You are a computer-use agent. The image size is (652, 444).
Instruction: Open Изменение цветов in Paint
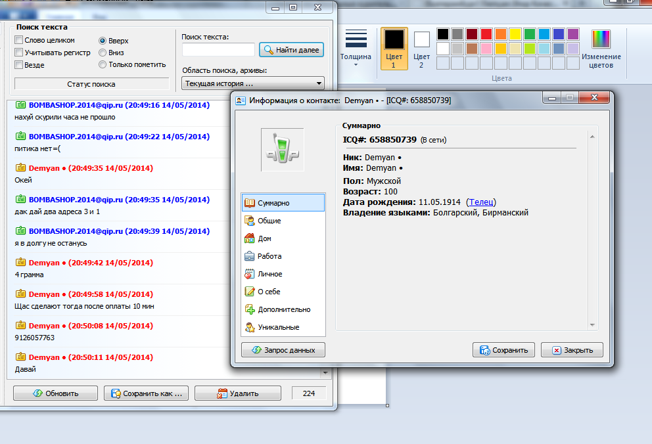point(601,49)
